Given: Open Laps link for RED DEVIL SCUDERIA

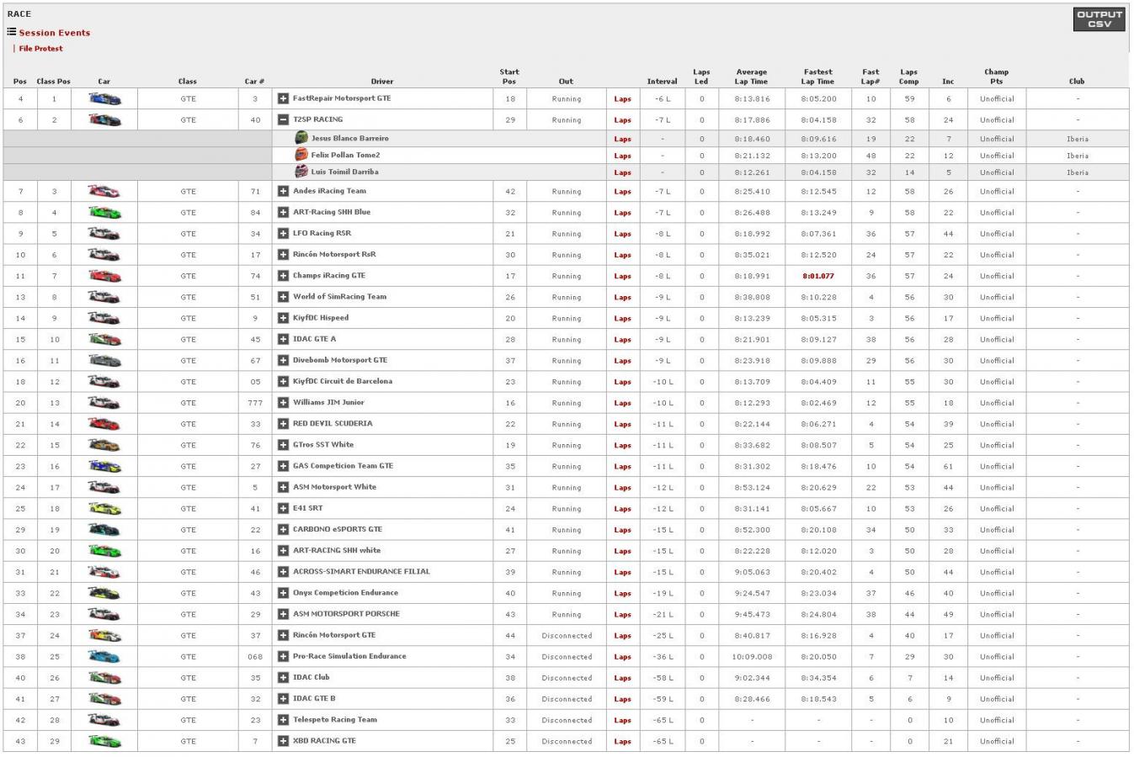Looking at the screenshot, I should click(622, 425).
